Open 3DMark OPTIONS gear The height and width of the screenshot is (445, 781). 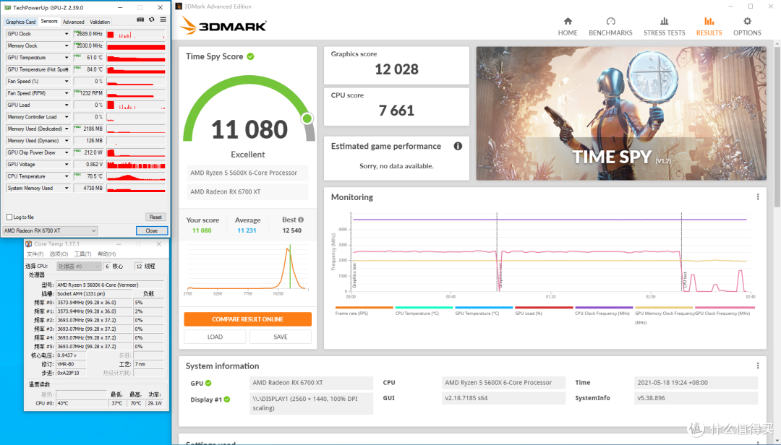[746, 27]
